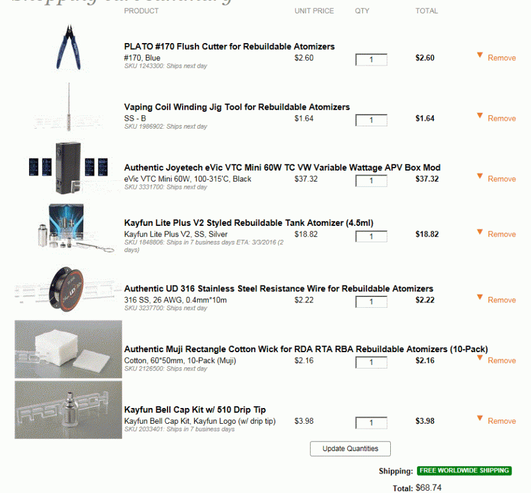
Task: Click orange arrow icon for Kayfun Bell Cap Kit
Action: coord(479,418)
